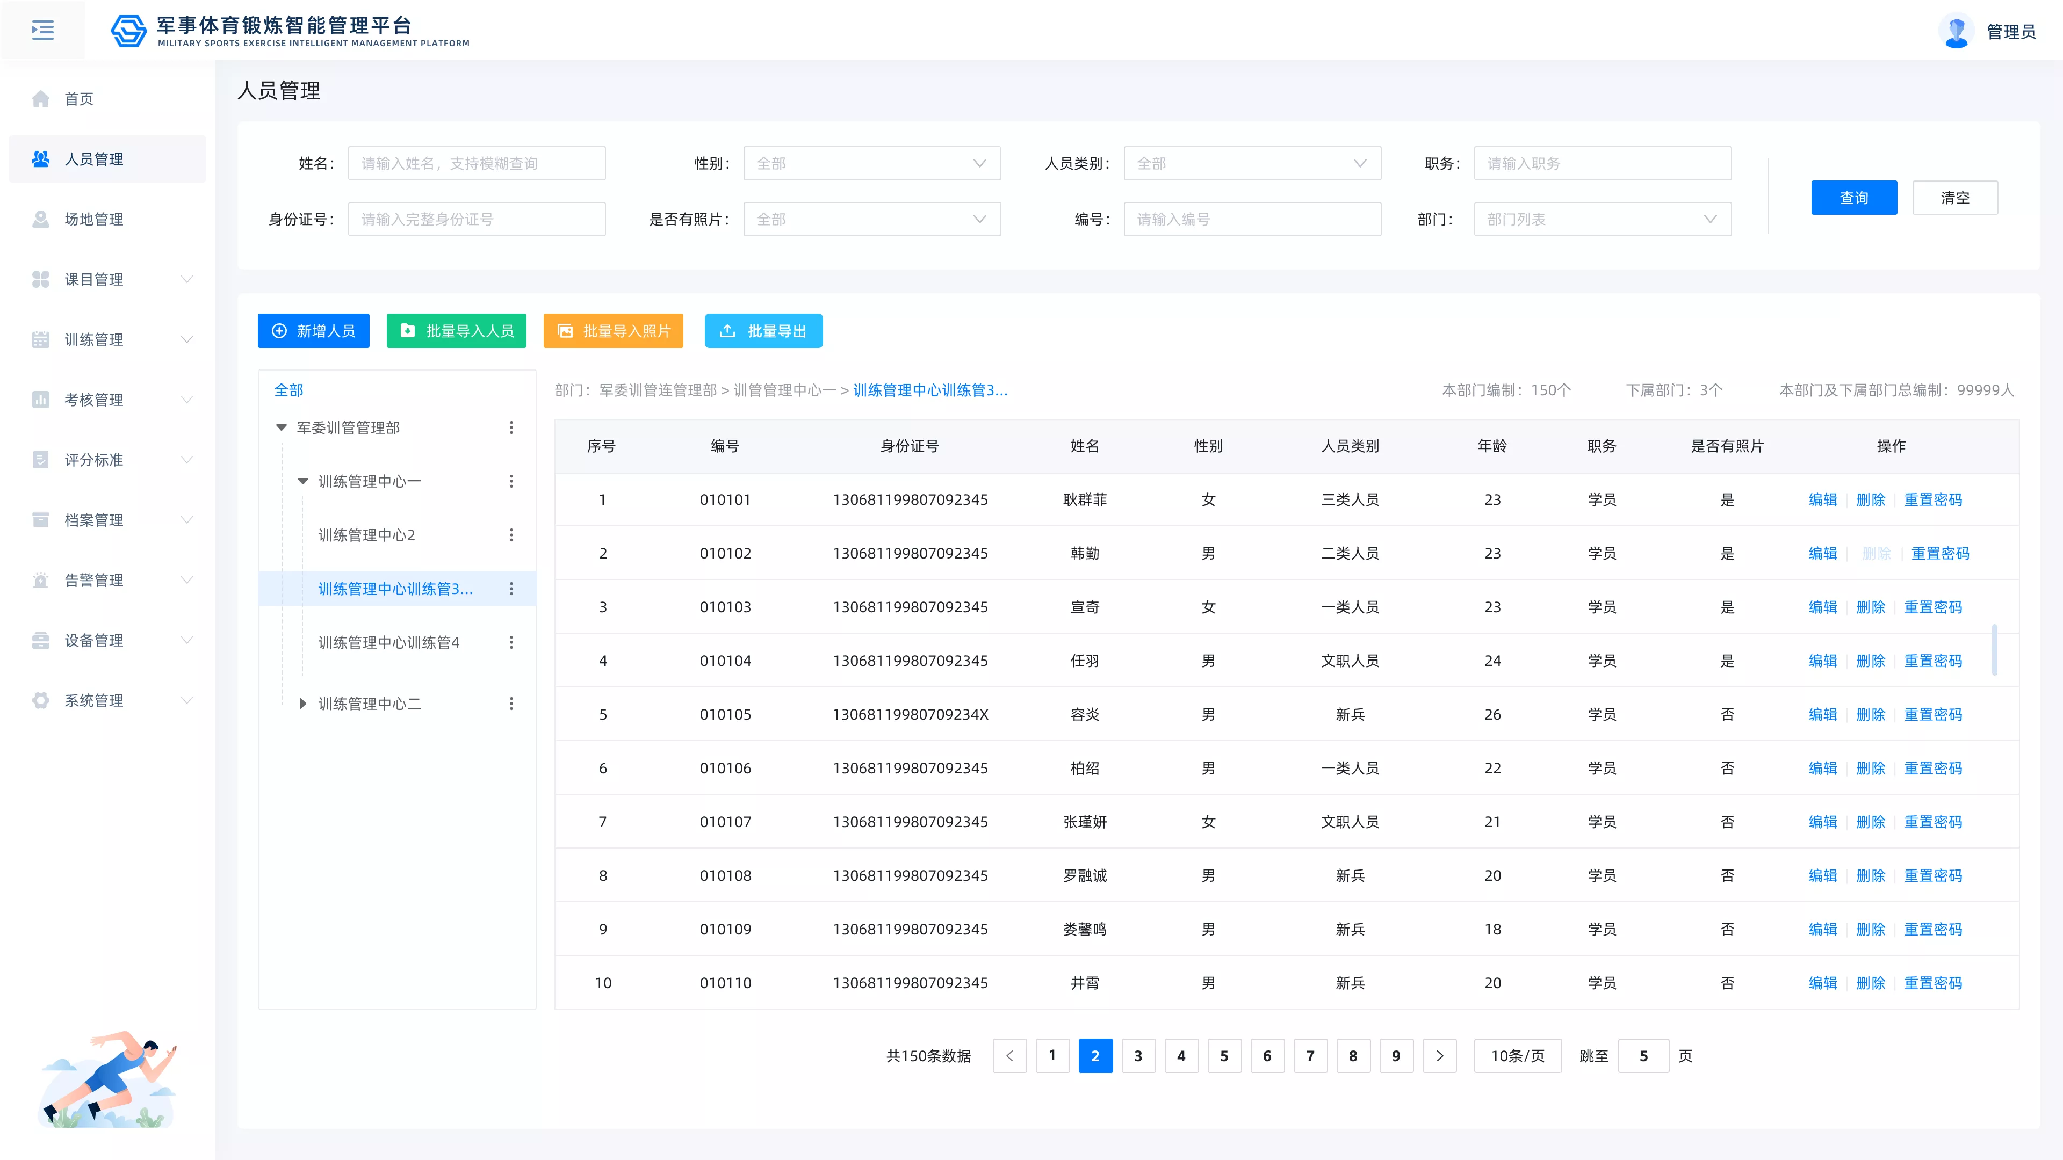2063x1160 pixels.
Task: Click the 查询 button
Action: pos(1854,198)
